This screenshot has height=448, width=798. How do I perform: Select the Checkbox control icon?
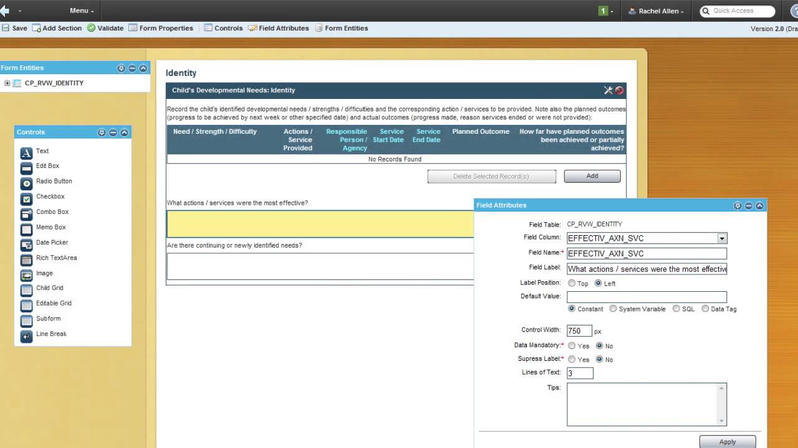26,199
